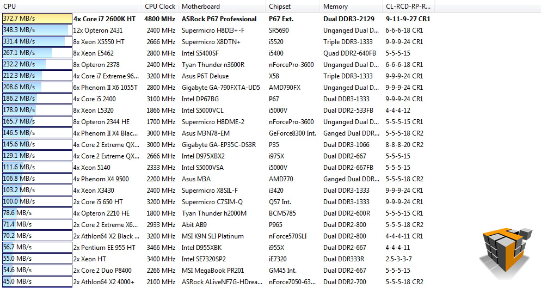The width and height of the screenshot is (541, 288).
Task: Click the Gigabyte GA-EP35C-DS3R motherboard cell
Action: click(x=219, y=145)
